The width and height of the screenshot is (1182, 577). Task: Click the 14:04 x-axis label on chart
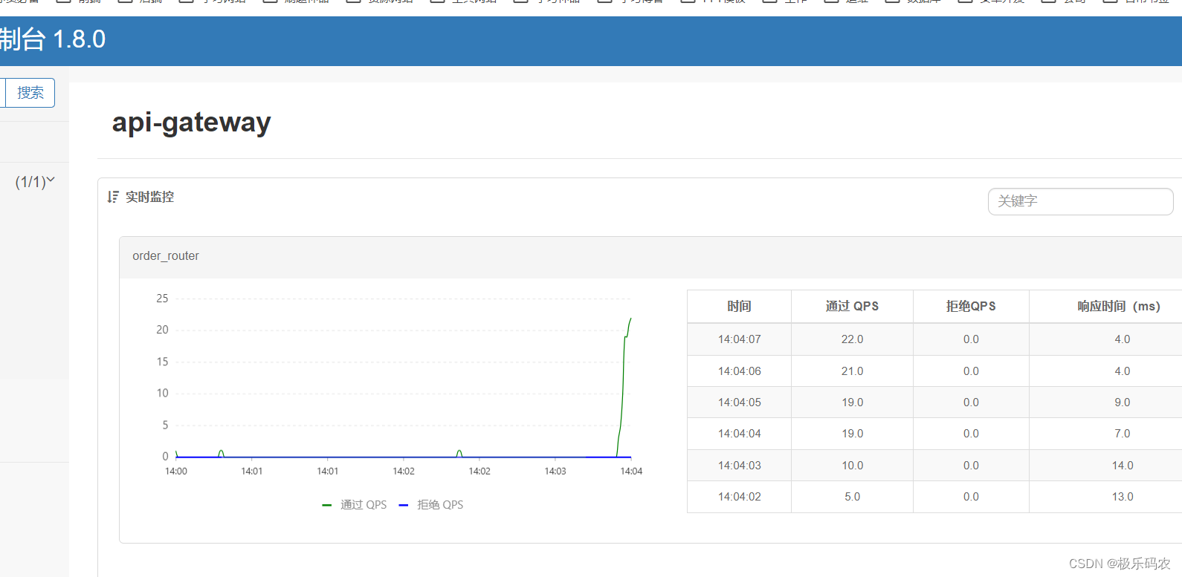[631, 472]
